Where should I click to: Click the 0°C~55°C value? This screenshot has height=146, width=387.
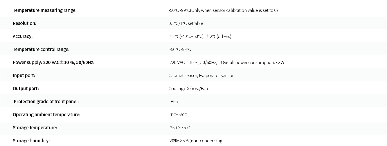178,115
